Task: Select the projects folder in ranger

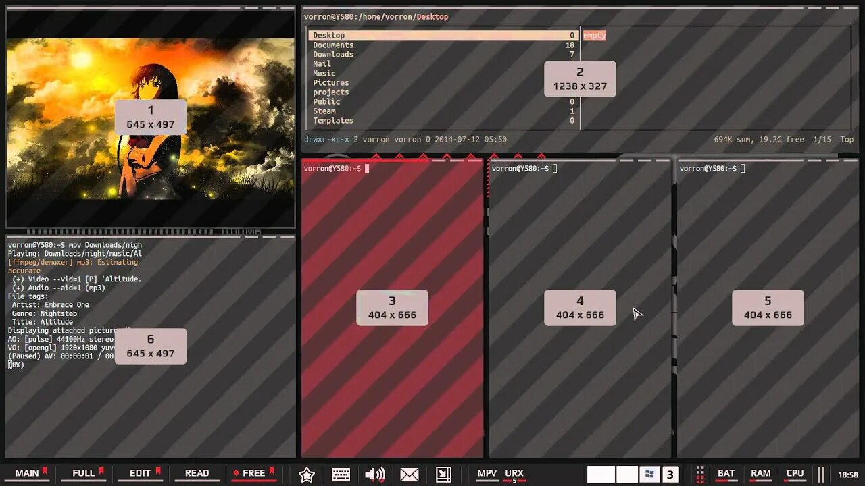Action: pyautogui.click(x=444, y=92)
